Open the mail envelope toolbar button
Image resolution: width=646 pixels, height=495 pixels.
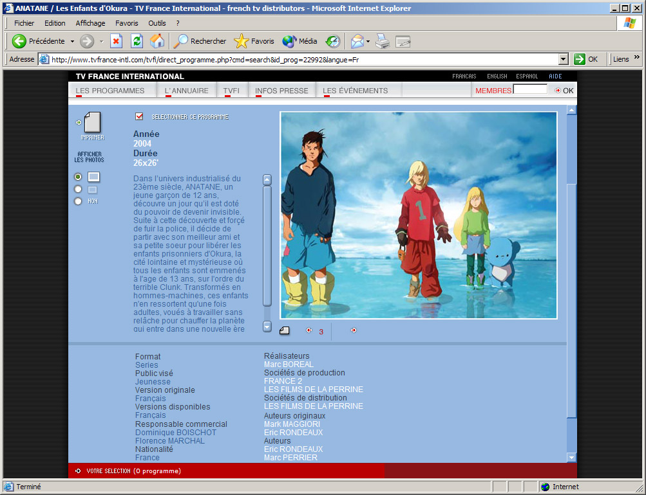357,41
